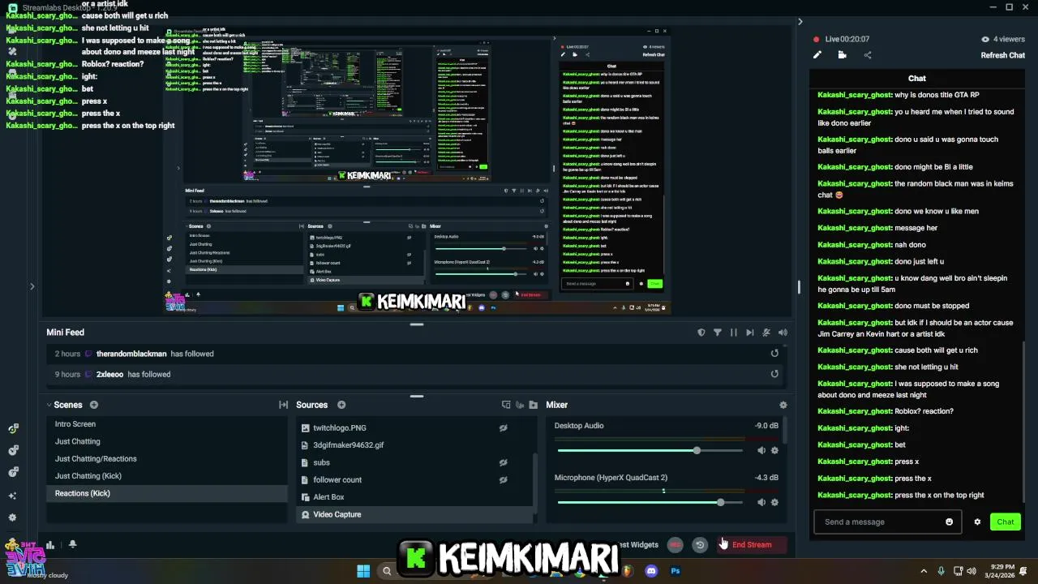
Task: Toggle the Mini Feed event sounds icon
Action: (x=766, y=333)
